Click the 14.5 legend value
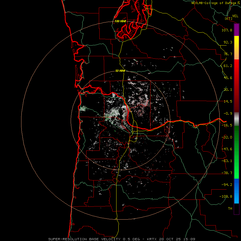The image size is (241, 241). [228, 101]
